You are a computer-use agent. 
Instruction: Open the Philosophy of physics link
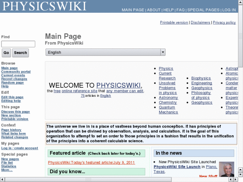tap(201, 95)
